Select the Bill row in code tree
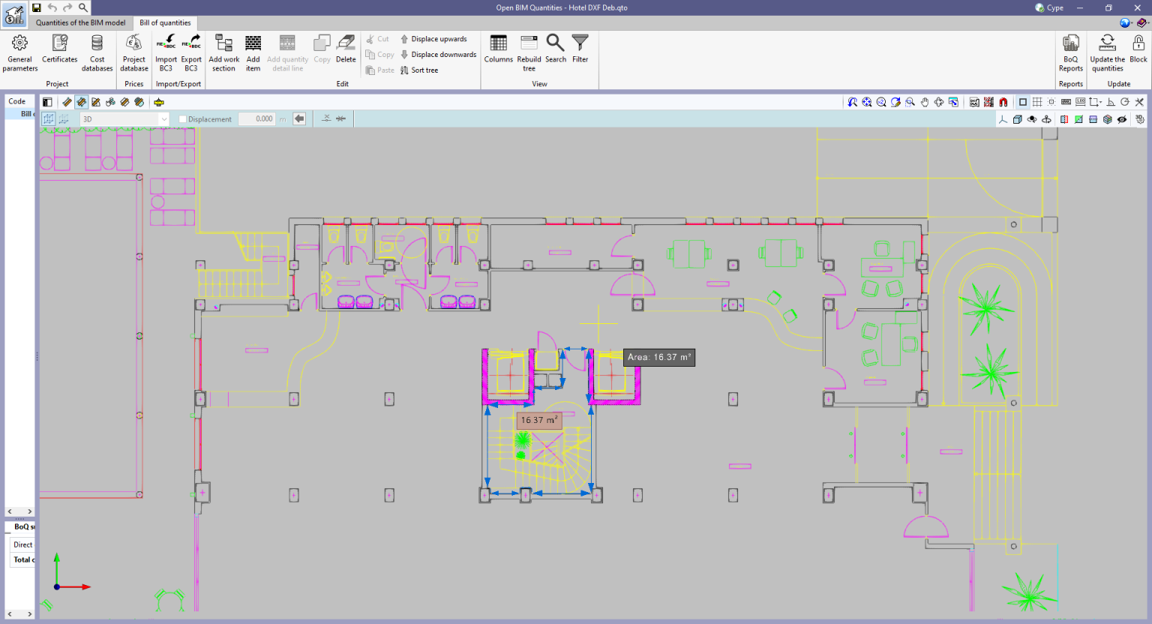 coord(20,113)
